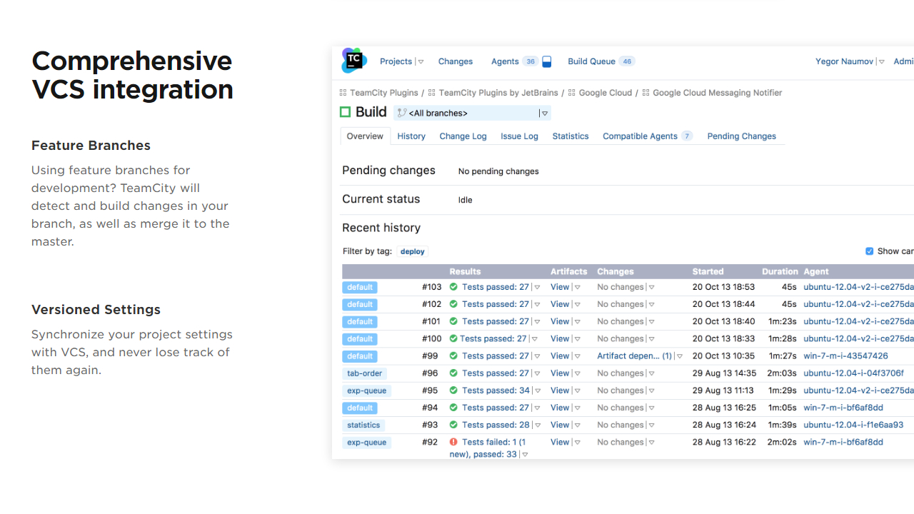
Task: Click the branch icon in the All branches selector
Action: 401,113
